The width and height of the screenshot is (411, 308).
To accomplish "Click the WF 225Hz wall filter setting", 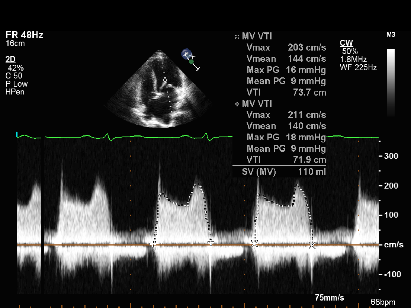I will tap(358, 67).
